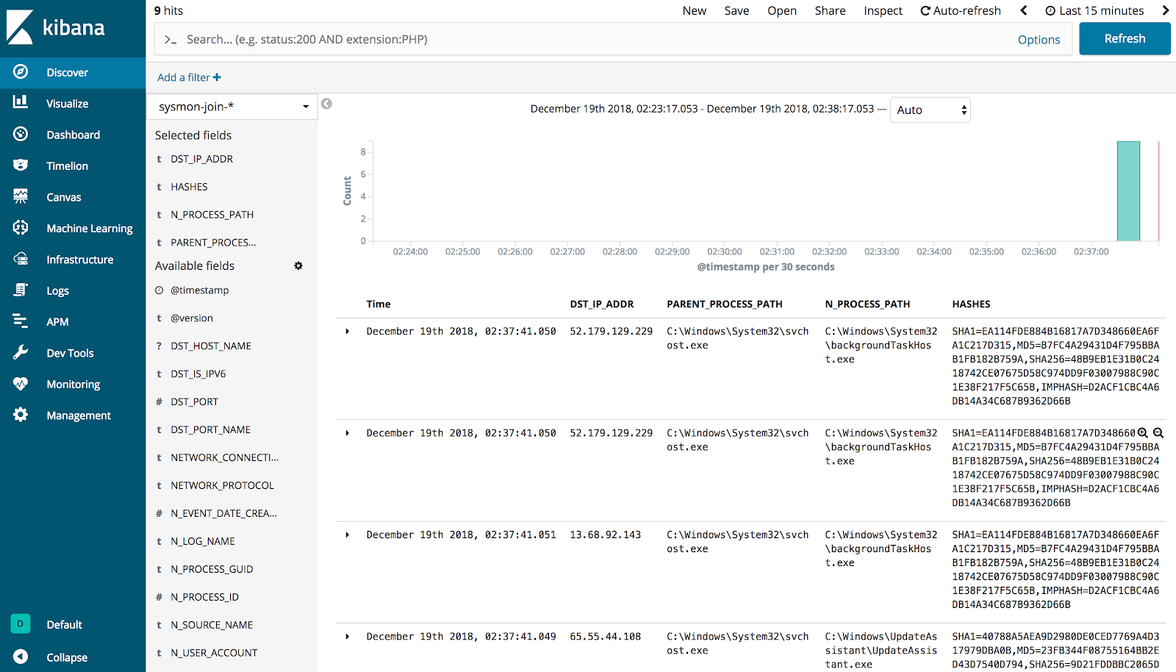The width and height of the screenshot is (1176, 672).
Task: Open the Auto interval dropdown
Action: [930, 110]
